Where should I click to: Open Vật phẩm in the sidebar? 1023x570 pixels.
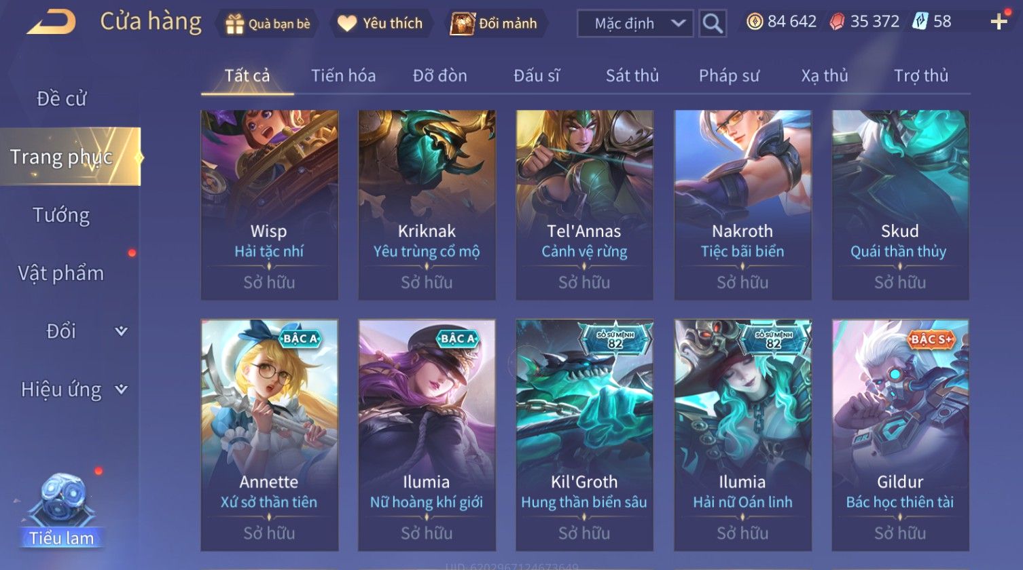coord(61,273)
